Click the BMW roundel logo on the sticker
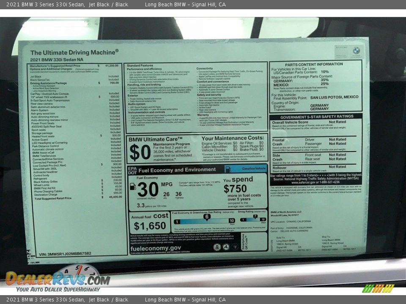The height and width of the screenshot is (304, 406). pyautogui.click(x=356, y=50)
